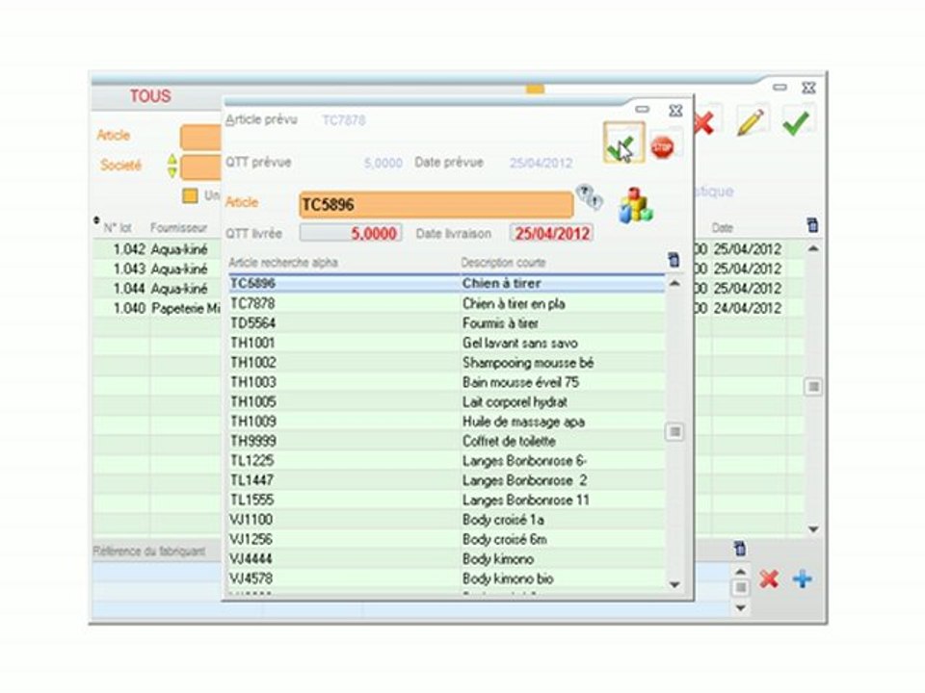Select lot 1.040 Papeterie row
This screenshot has width=925, height=693.
pos(157,308)
